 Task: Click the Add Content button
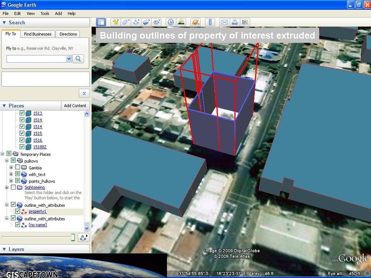click(75, 106)
